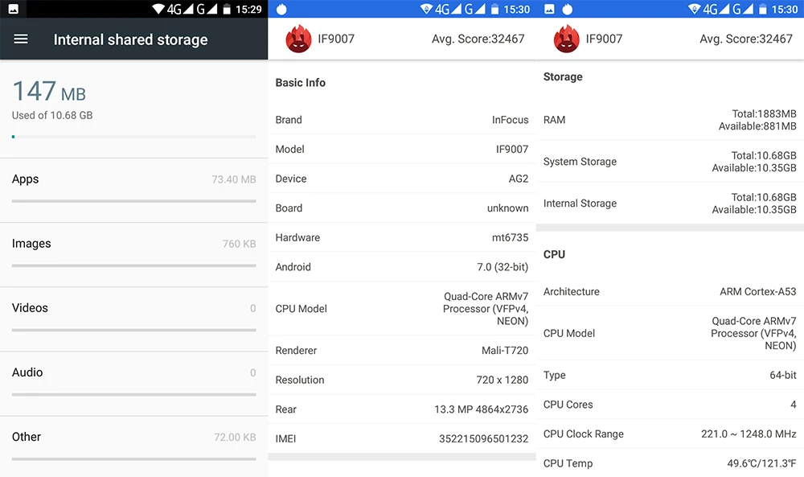Select CPU Model row under CPU section
The width and height of the screenshot is (804, 477).
(x=670, y=333)
